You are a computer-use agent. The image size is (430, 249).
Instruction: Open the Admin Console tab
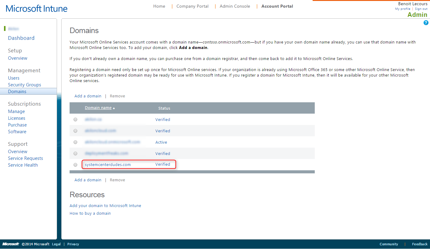(235, 6)
